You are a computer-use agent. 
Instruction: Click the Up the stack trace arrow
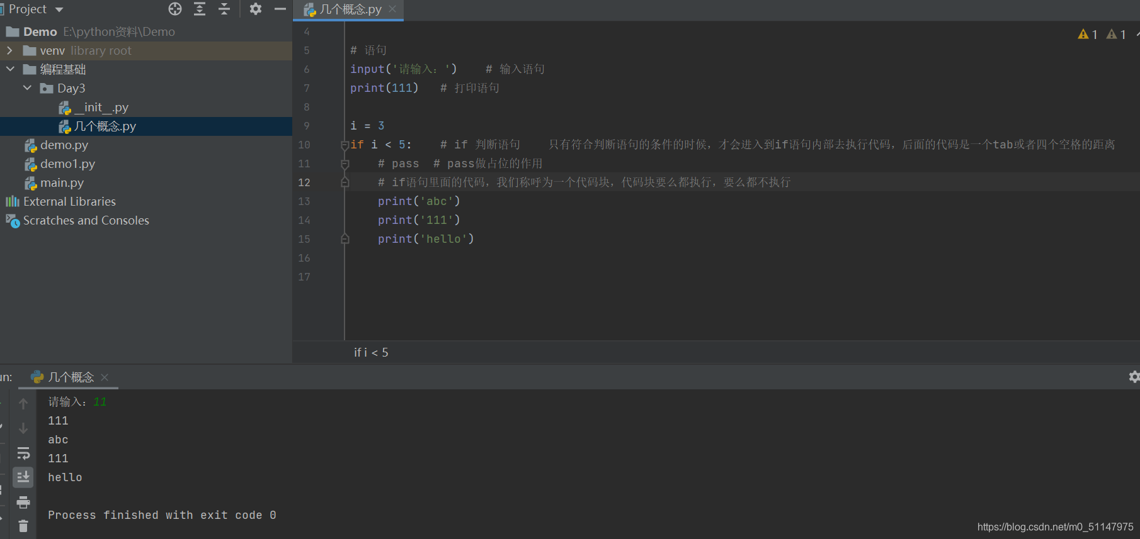[23, 403]
